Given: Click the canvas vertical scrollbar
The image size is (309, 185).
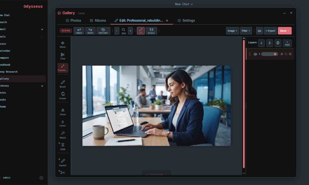Looking at the screenshot, I should click(244, 104).
